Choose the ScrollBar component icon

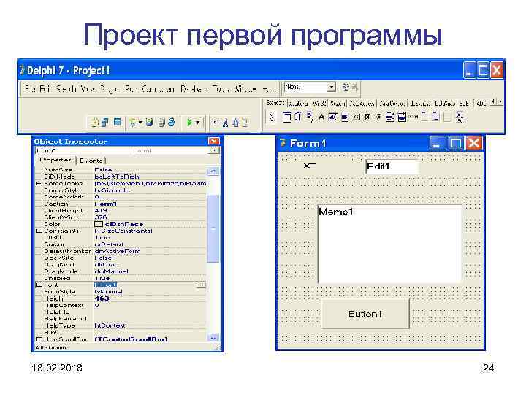pyautogui.click(x=413, y=117)
